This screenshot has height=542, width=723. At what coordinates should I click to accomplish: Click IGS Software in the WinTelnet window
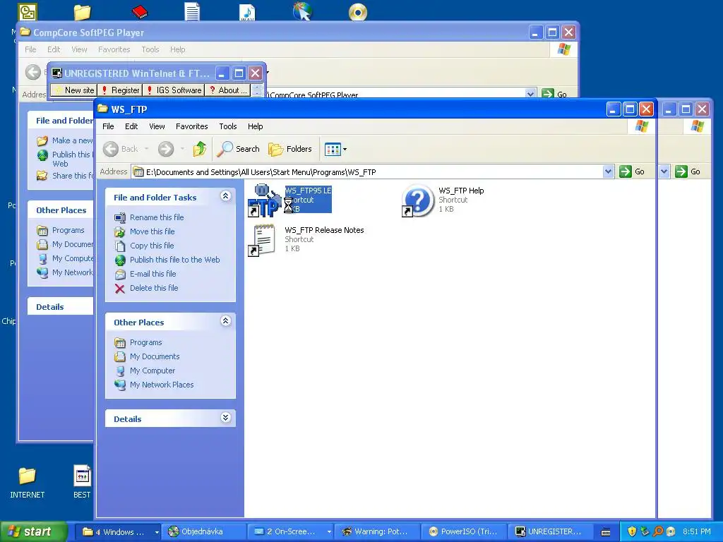[x=174, y=90]
